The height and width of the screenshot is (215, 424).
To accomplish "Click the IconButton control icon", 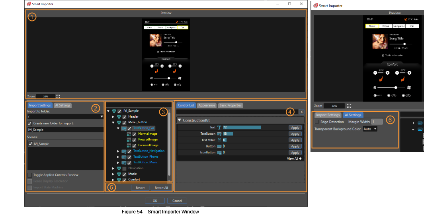I will point(219,153).
